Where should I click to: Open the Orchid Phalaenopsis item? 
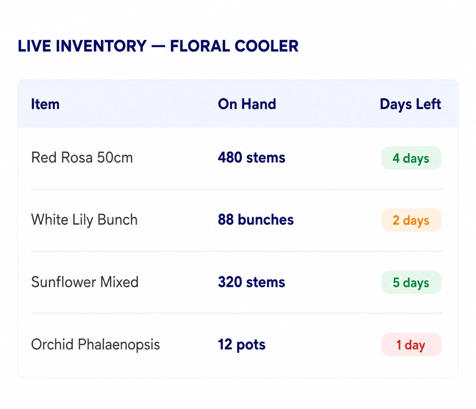[96, 344]
